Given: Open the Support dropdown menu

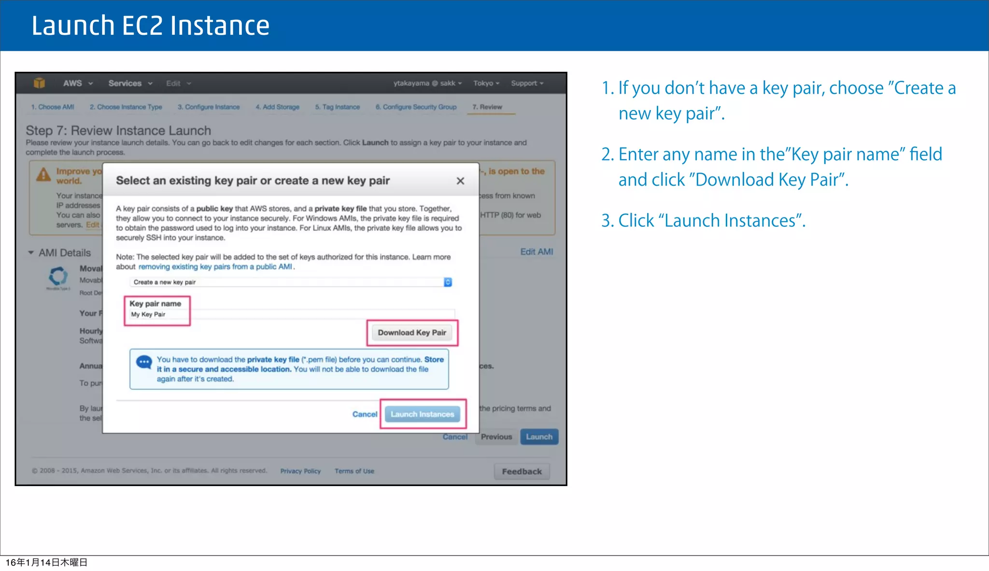Looking at the screenshot, I should click(527, 83).
